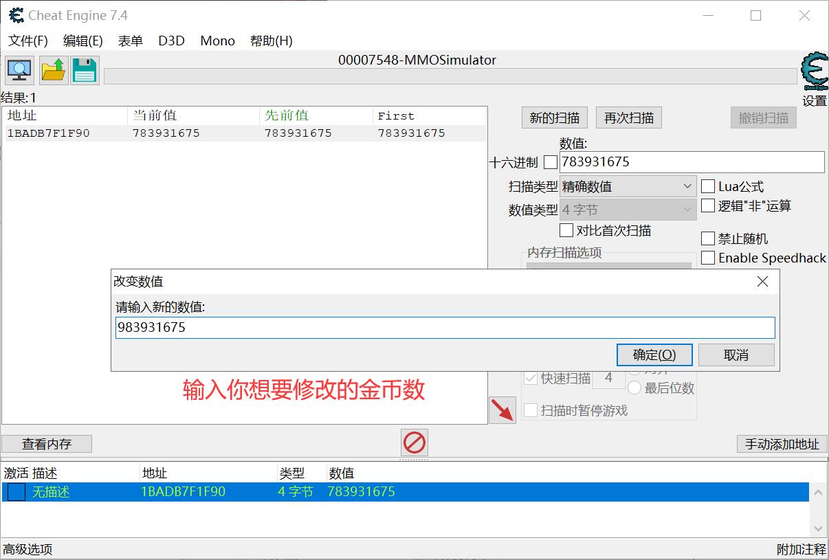Expand the 数值类型 4 字节 dropdown
Screen dimensions: 829x560
coord(628,210)
